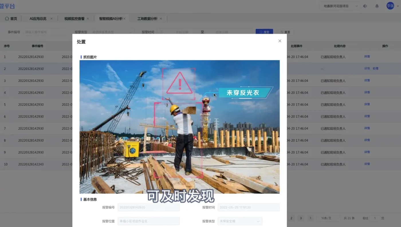Expand the 地鑫新河花园项目 project dropdown

click(339, 6)
